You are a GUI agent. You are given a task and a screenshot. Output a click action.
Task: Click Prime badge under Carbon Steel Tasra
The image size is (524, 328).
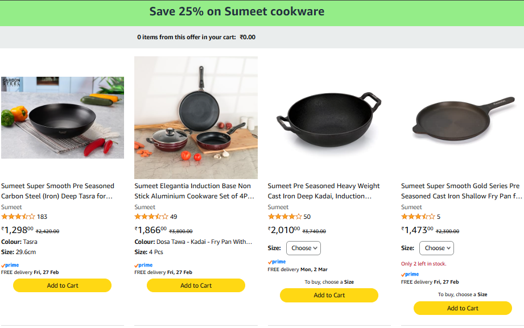click(x=11, y=265)
